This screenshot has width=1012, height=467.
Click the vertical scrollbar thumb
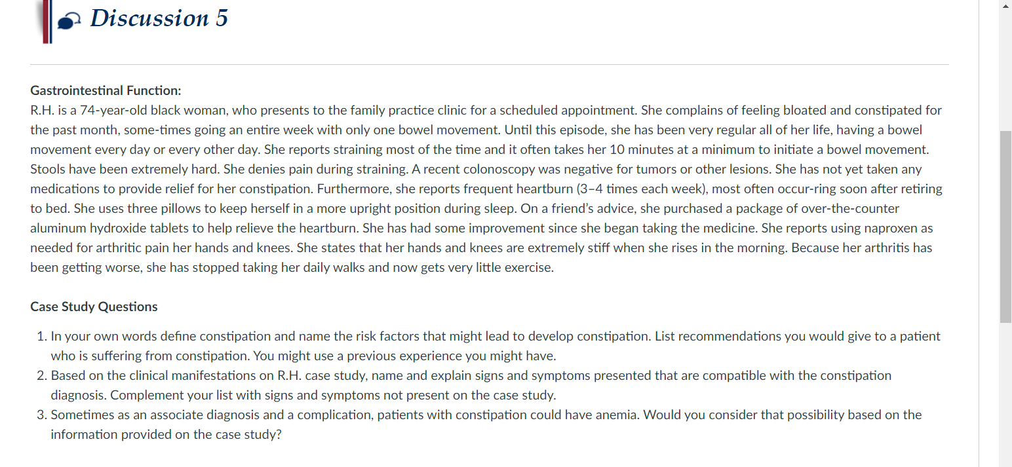click(1005, 227)
